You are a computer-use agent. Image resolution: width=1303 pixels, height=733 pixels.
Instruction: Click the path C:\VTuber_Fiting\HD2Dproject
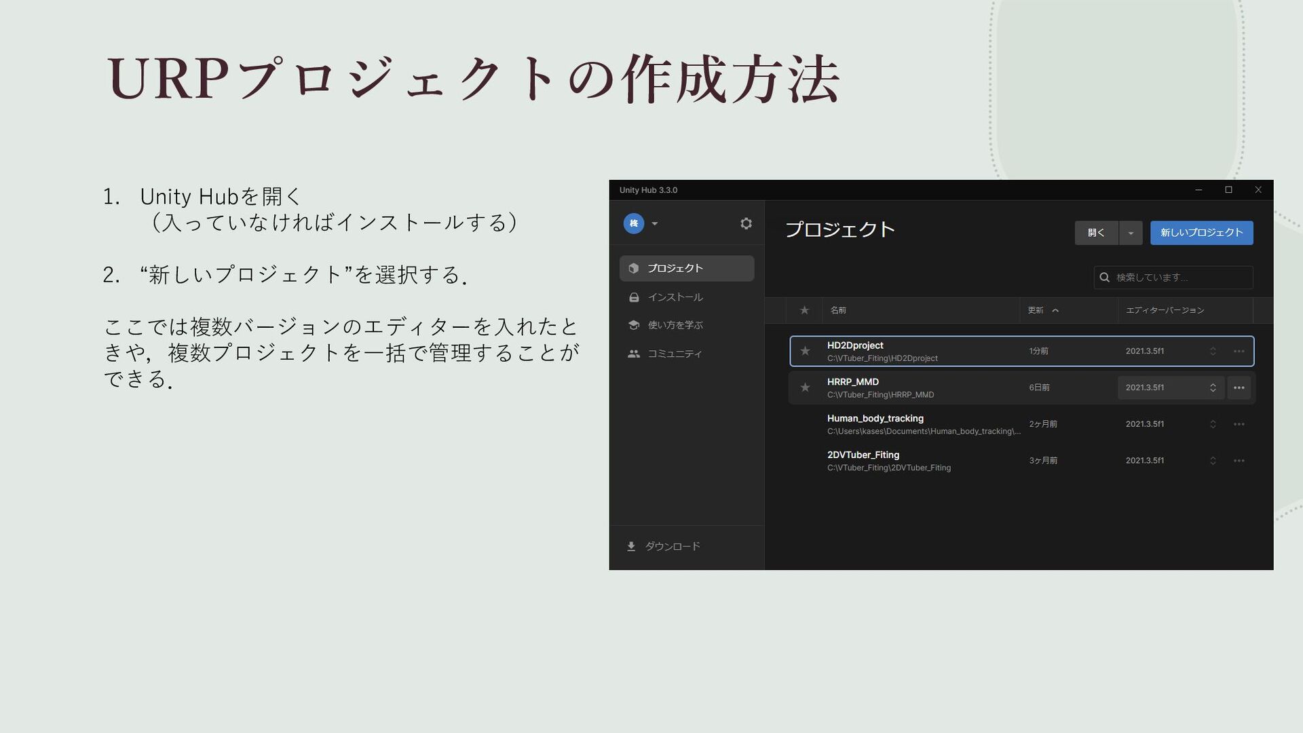(882, 358)
